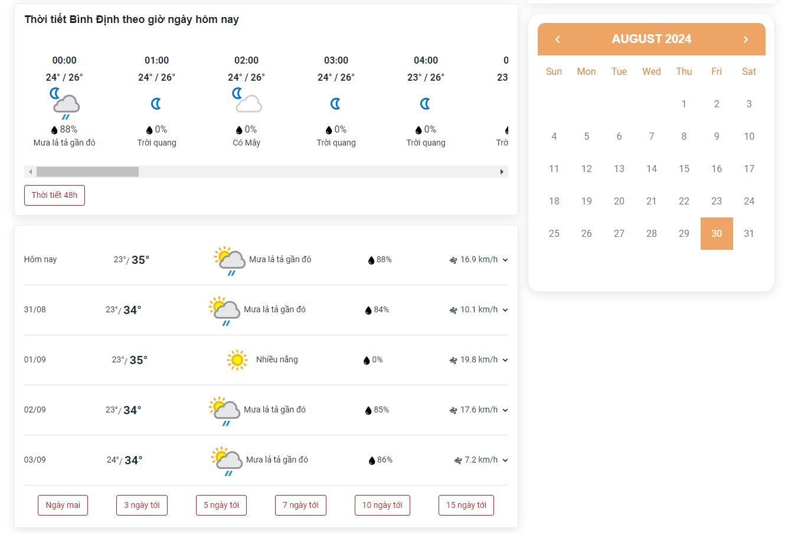Click the wind icon beside 17.6 km/h
The height and width of the screenshot is (535, 788).
click(x=453, y=410)
